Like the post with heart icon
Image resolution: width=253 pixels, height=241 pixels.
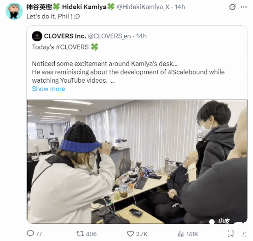[130, 234]
